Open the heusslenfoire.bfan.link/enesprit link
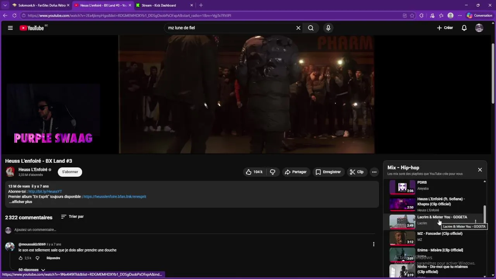496x279 pixels. point(115,196)
